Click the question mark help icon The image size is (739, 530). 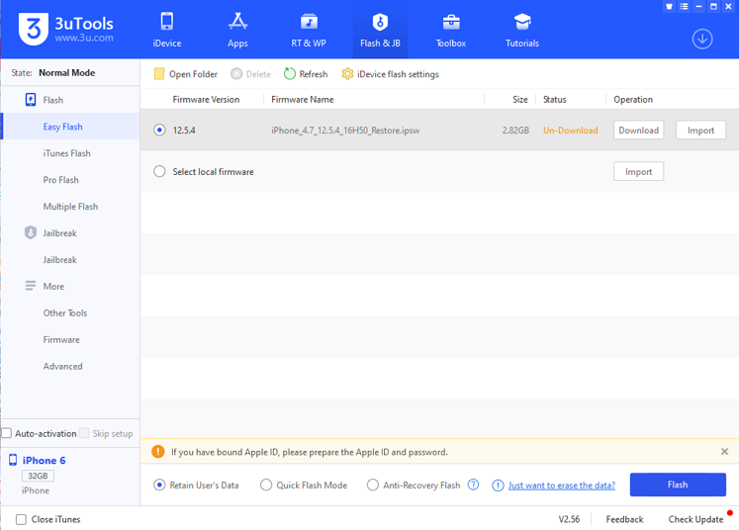(473, 485)
